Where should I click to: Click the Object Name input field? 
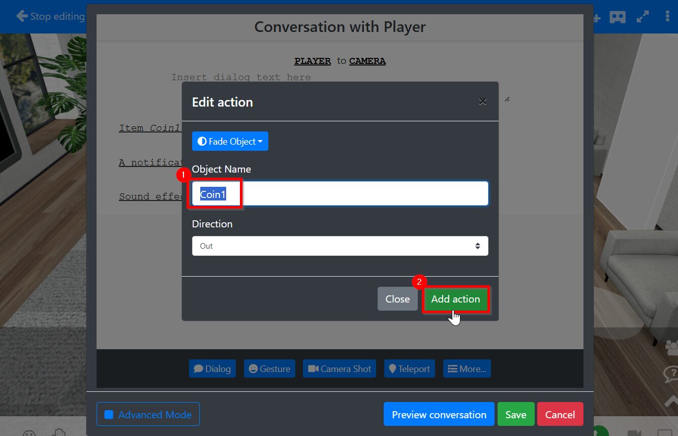coord(356,194)
